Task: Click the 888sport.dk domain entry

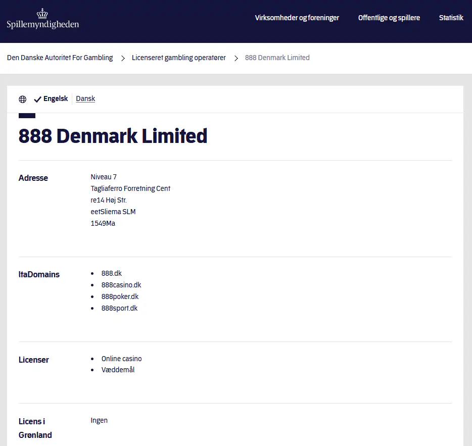Action: [x=119, y=308]
